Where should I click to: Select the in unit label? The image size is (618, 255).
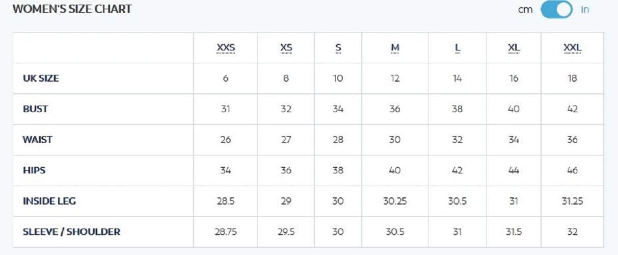pyautogui.click(x=585, y=10)
